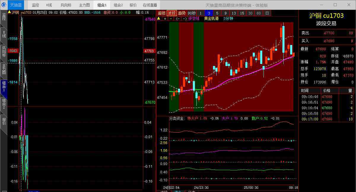Click the 特大户 1.89 fund label
356x192 pixels.
[x=197, y=118]
